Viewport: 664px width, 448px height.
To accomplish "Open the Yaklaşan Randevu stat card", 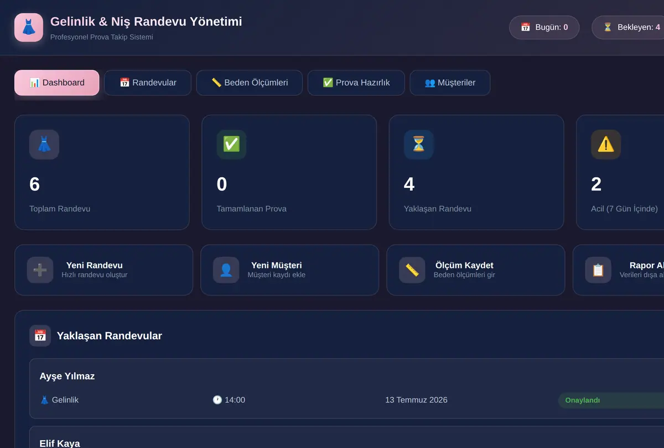I will pyautogui.click(x=476, y=172).
